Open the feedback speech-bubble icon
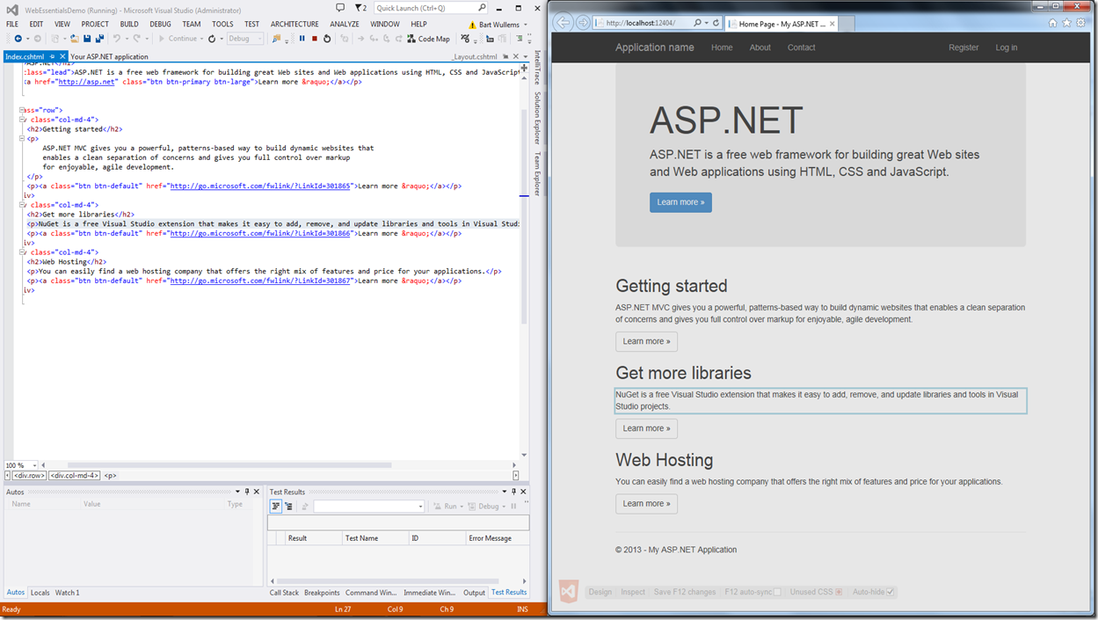 point(340,8)
